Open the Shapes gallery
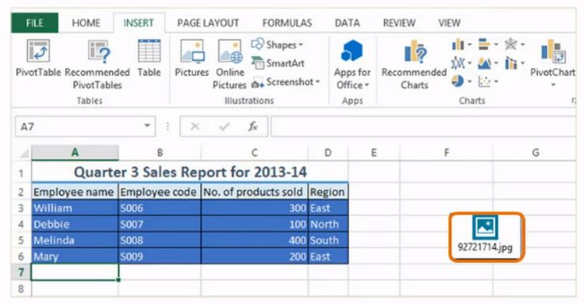The image size is (584, 305). pos(277,44)
